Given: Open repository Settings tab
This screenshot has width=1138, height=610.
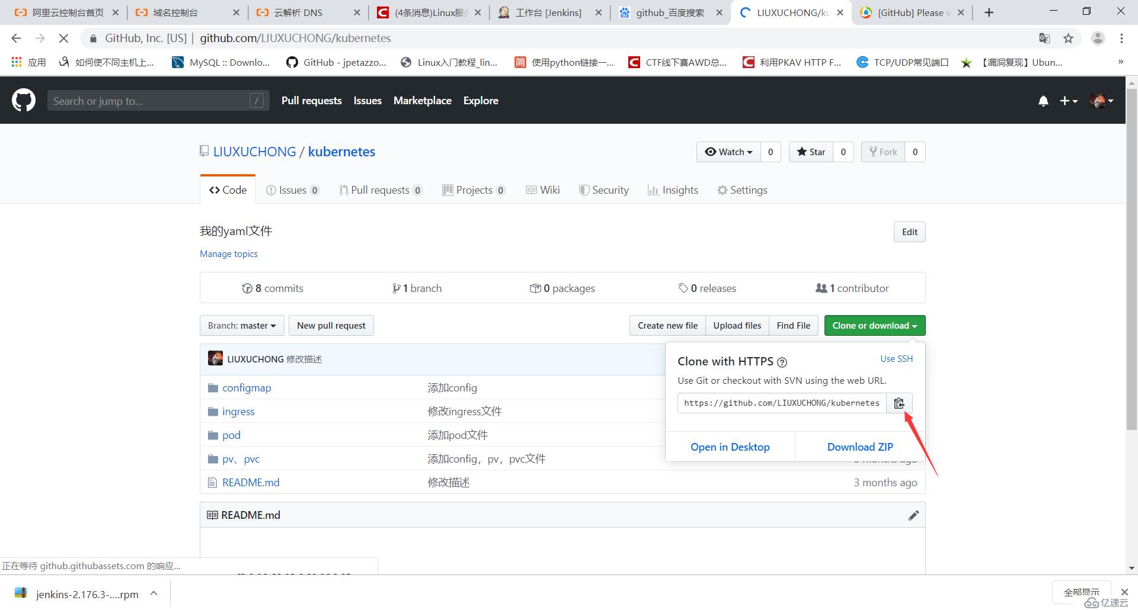Looking at the screenshot, I should tap(742, 190).
